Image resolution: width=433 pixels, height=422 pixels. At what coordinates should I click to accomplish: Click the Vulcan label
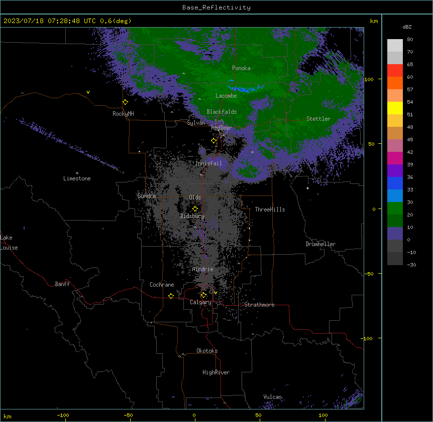pos(272,397)
